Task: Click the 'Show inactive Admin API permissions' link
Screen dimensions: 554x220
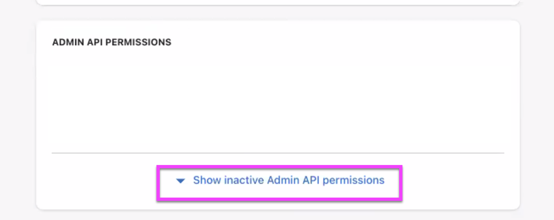Action: (x=288, y=180)
